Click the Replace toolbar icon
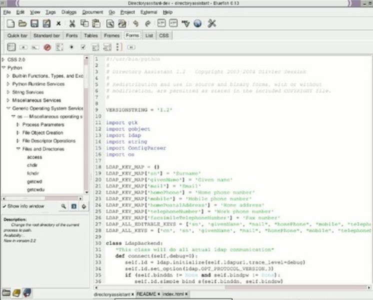 (122, 23)
